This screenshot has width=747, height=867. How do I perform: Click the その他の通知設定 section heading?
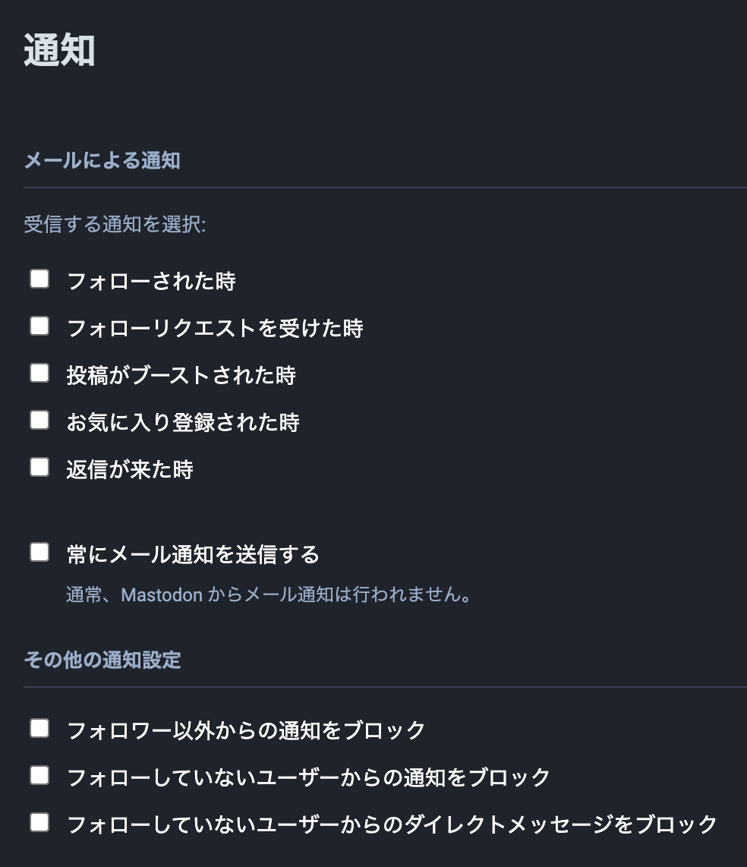tap(102, 660)
